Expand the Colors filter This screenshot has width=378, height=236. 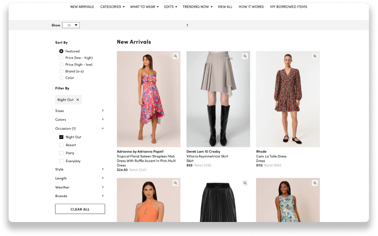(80, 120)
